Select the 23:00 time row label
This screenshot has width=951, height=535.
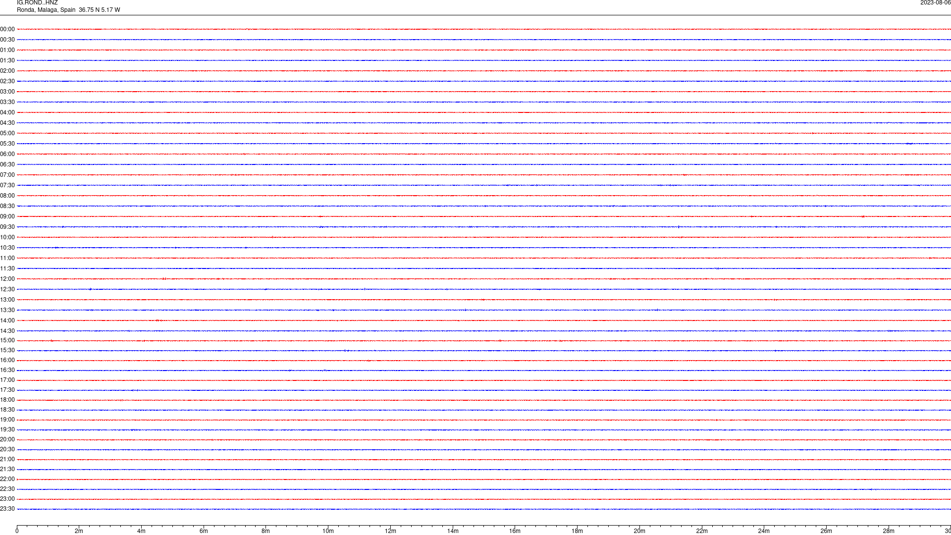(7, 499)
